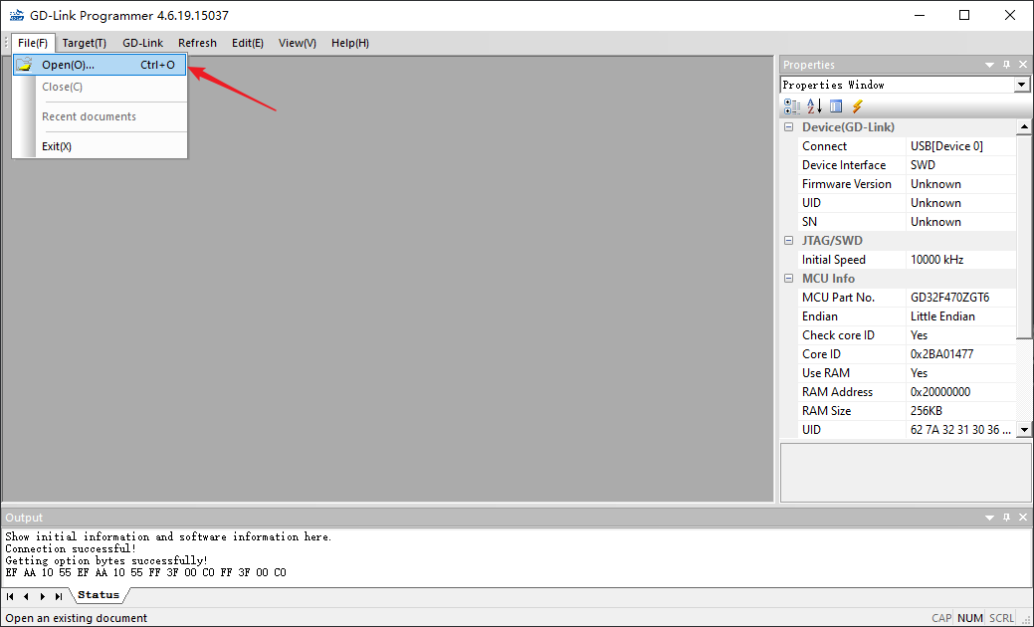The height and width of the screenshot is (627, 1034).
Task: Open the Properties Window combo box dropdown
Action: [x=1021, y=85]
